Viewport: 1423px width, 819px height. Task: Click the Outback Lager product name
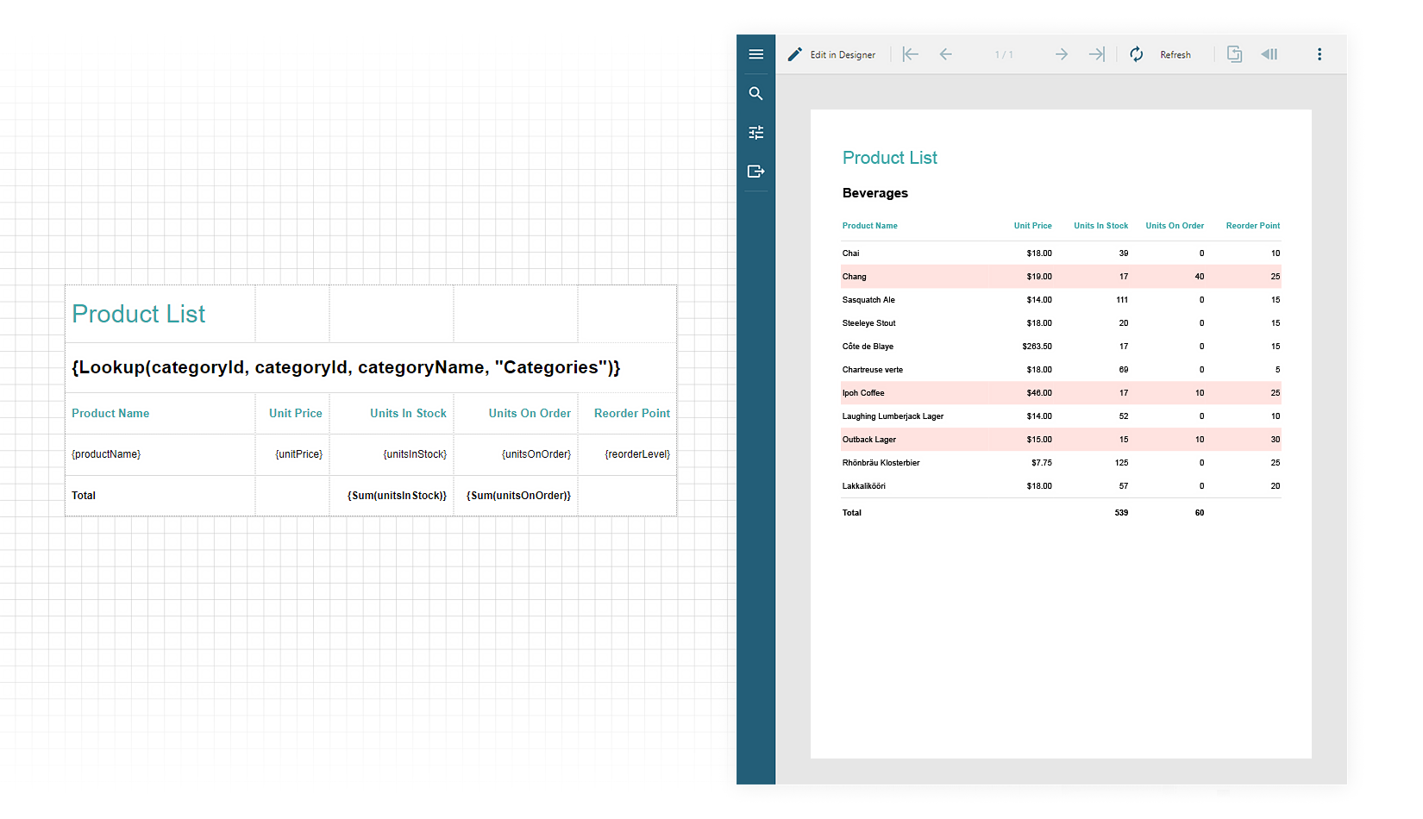(x=868, y=440)
